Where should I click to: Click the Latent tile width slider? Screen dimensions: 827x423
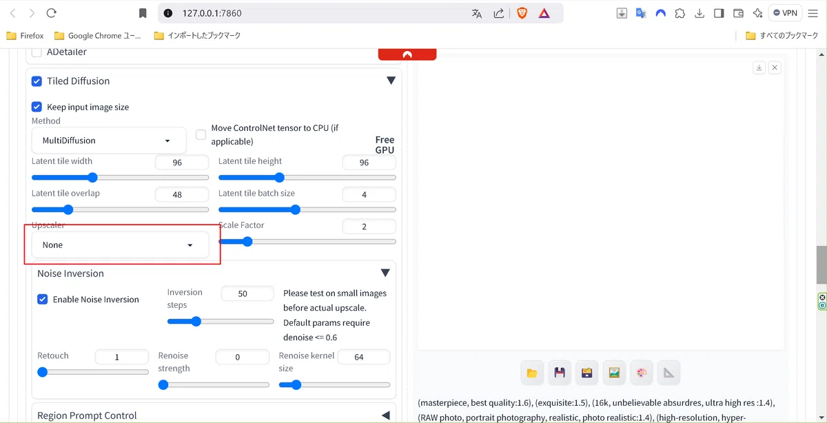click(120, 178)
